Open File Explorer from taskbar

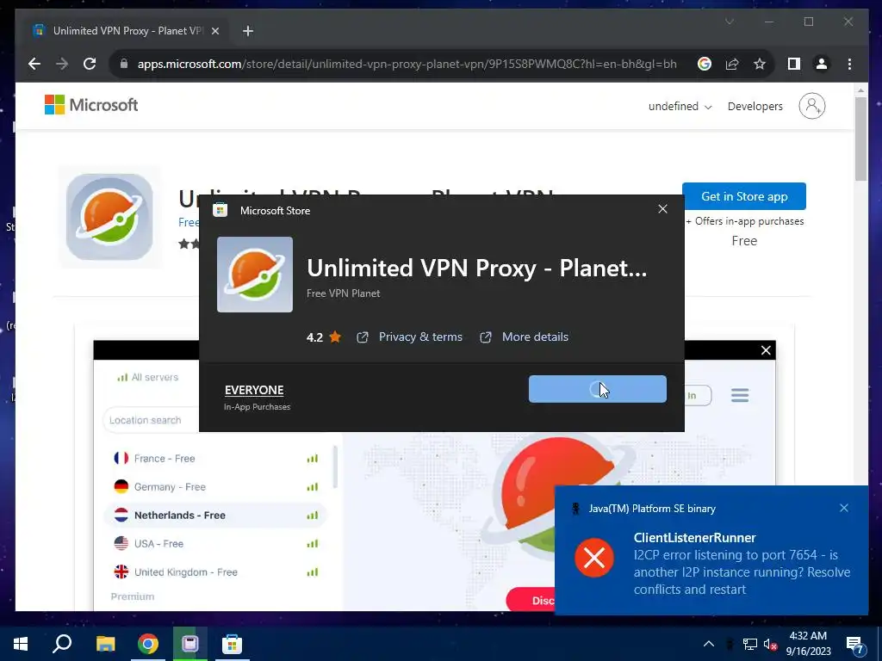105,644
